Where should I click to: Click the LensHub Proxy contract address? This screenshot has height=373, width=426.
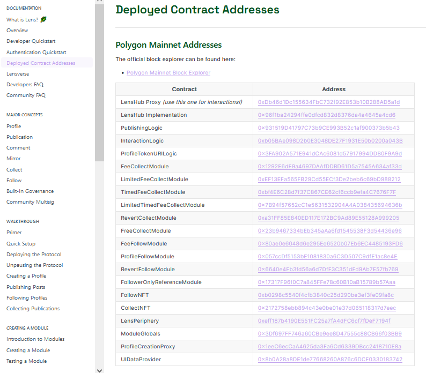(x=328, y=102)
